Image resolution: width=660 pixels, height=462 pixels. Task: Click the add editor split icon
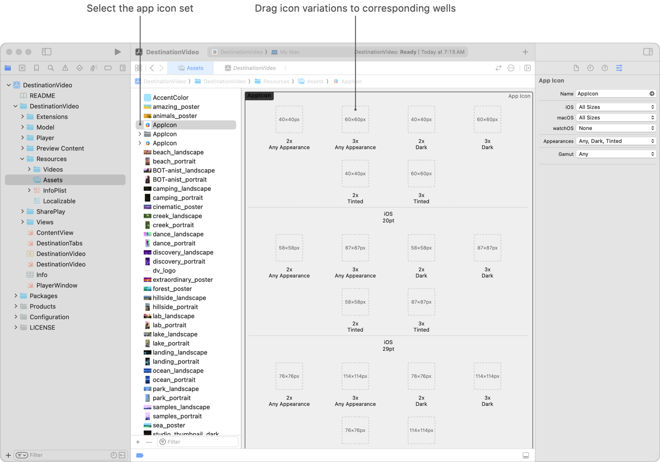point(528,68)
